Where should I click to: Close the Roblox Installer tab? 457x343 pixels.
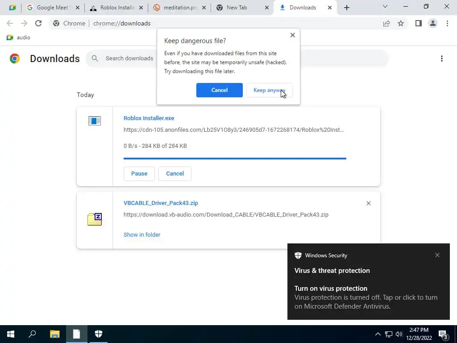pos(141,8)
